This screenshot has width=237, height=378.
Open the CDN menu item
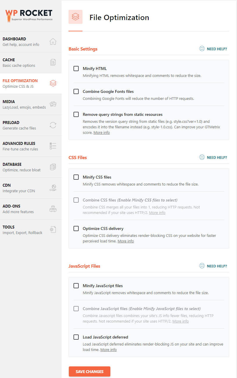tap(31, 188)
